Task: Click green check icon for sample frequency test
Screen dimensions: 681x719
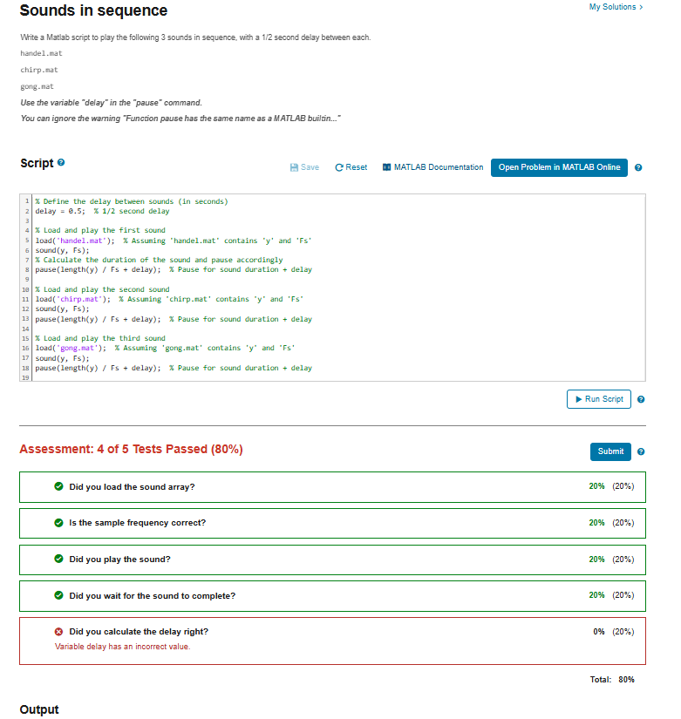Action: coord(58,522)
